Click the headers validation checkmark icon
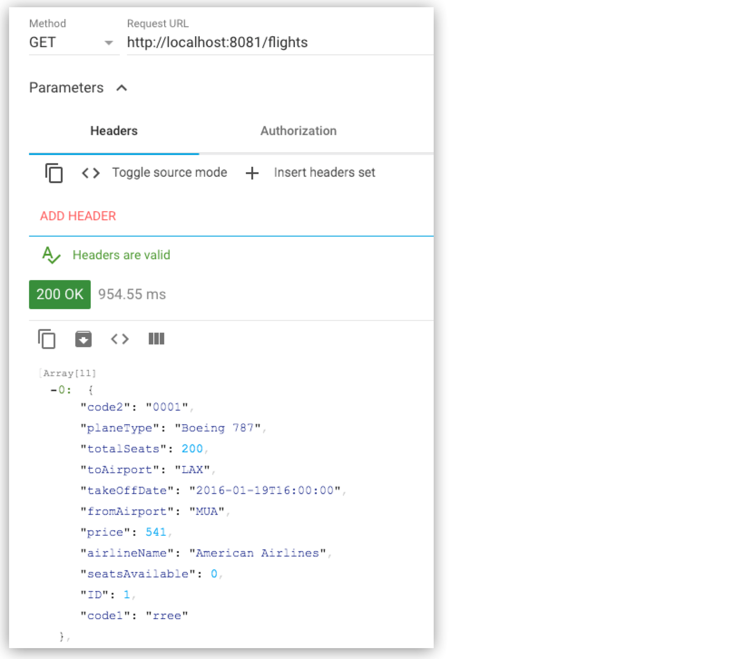The height and width of the screenshot is (659, 734). pyautogui.click(x=52, y=255)
